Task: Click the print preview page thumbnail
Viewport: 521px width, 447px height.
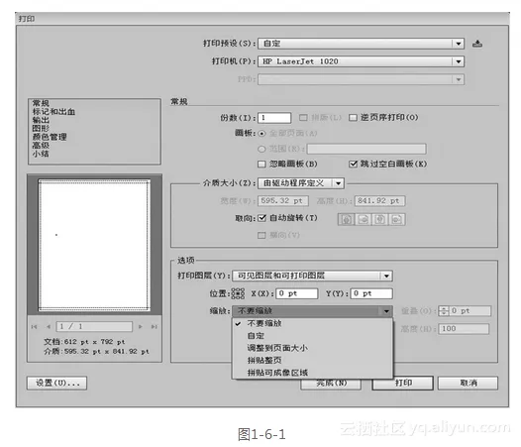Action: (94, 245)
